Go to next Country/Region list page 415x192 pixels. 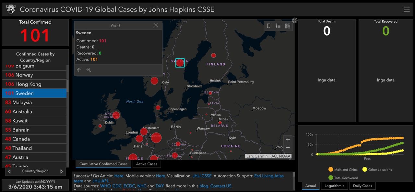(x=61, y=171)
